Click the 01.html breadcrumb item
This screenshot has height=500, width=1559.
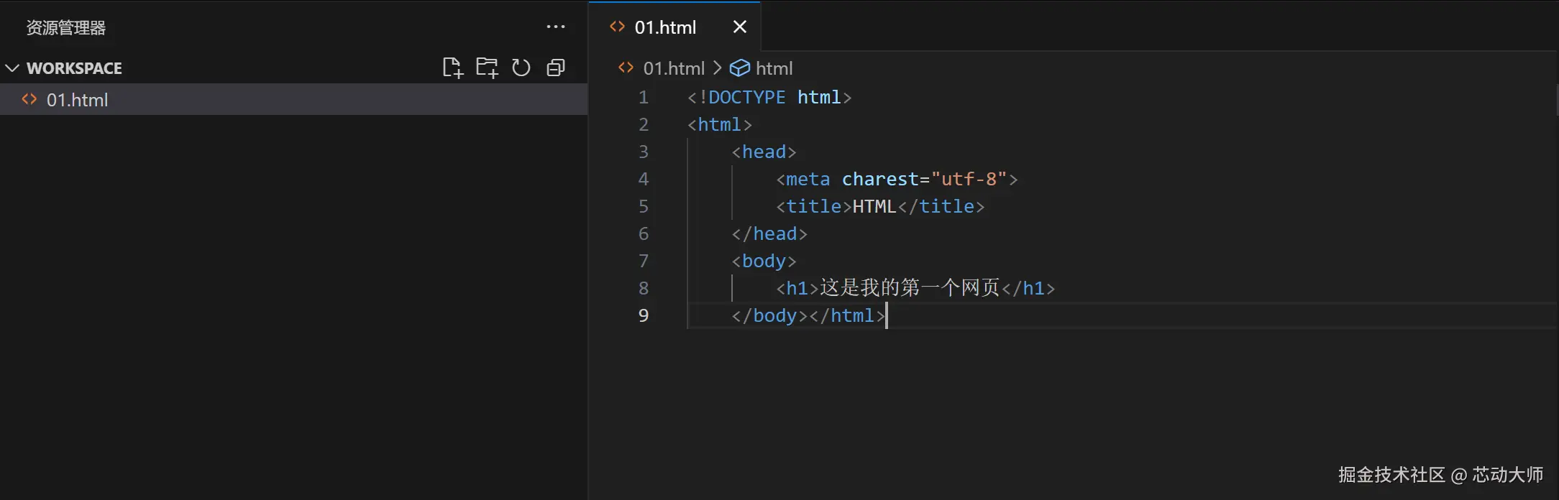pyautogui.click(x=673, y=68)
